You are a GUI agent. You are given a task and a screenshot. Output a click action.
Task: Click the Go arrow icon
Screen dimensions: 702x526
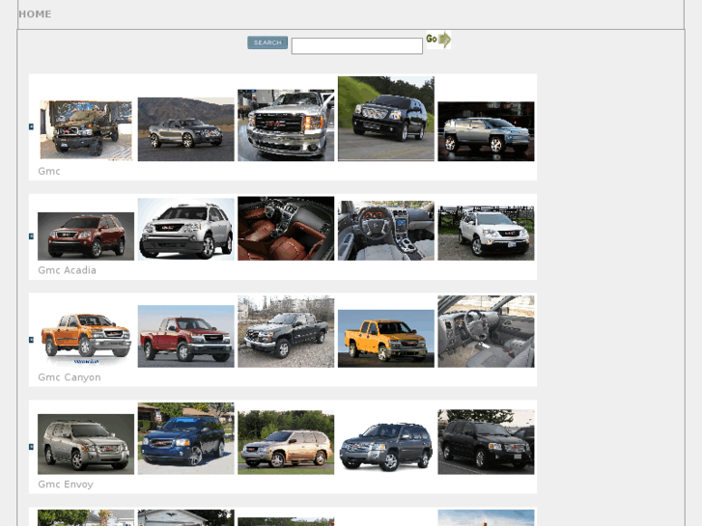tap(438, 40)
